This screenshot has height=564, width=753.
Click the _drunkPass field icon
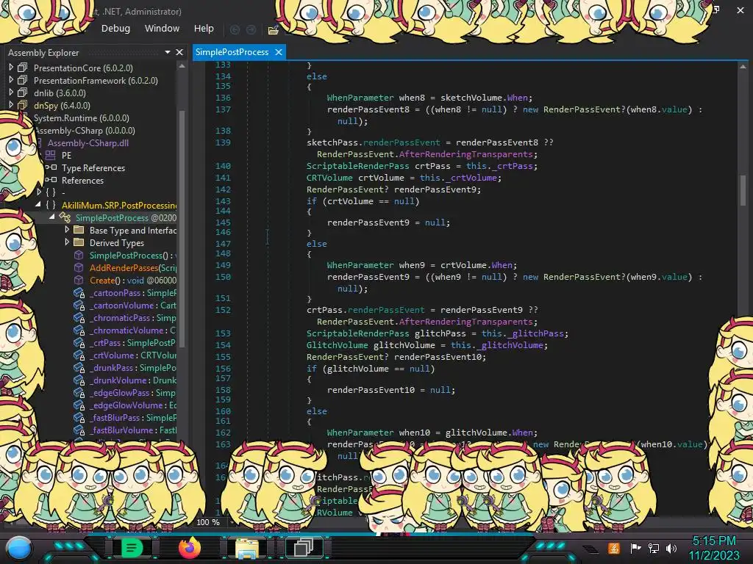tap(79, 367)
